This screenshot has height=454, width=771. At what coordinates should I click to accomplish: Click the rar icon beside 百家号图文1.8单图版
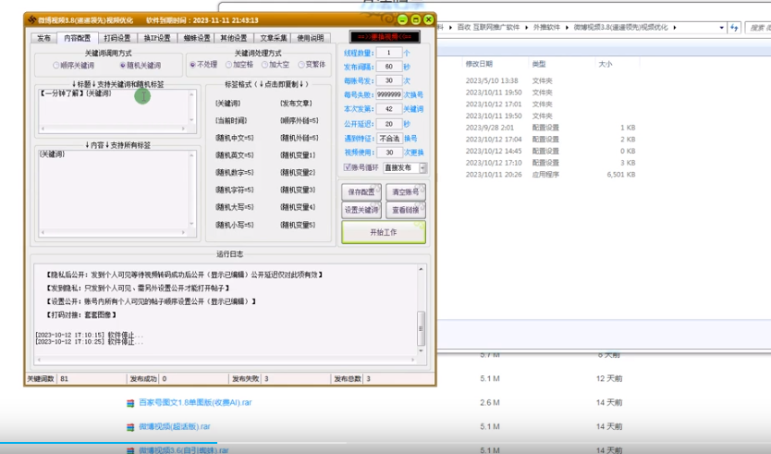click(x=130, y=403)
